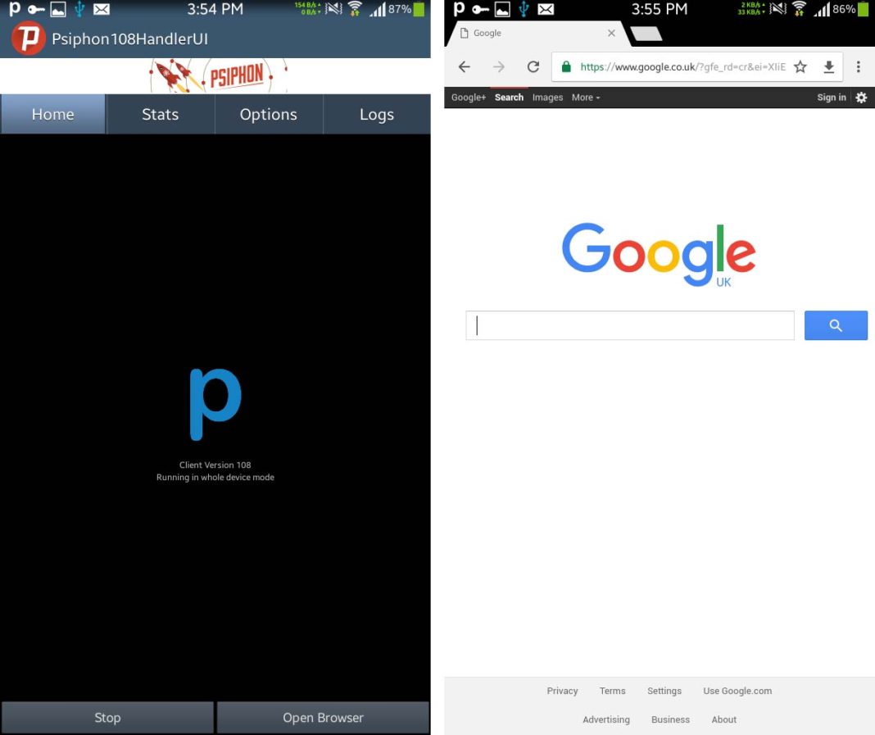Bookmark page with the star icon

coord(800,67)
